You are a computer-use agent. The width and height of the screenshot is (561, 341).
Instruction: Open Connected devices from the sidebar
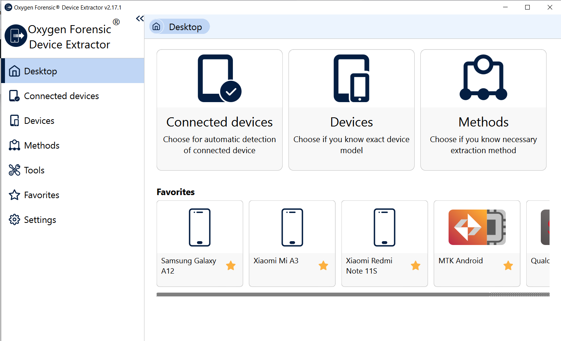click(x=73, y=96)
